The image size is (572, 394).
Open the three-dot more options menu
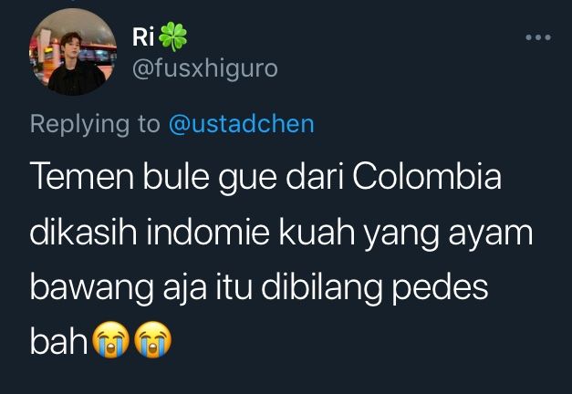pyautogui.click(x=538, y=37)
